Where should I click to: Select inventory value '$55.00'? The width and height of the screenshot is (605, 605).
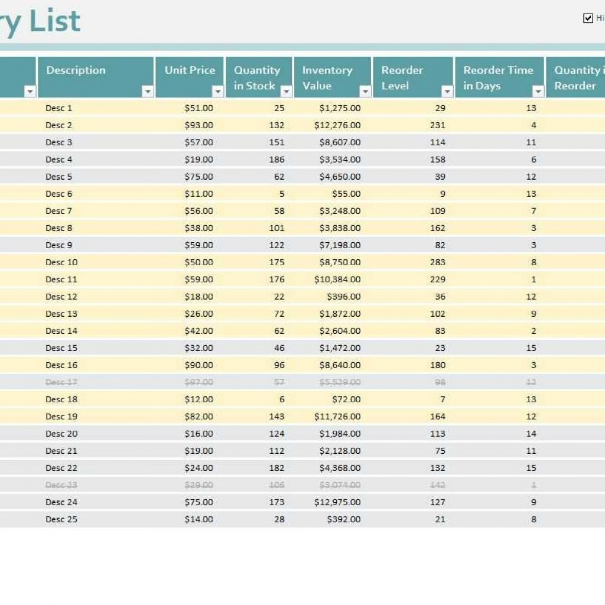346,194
